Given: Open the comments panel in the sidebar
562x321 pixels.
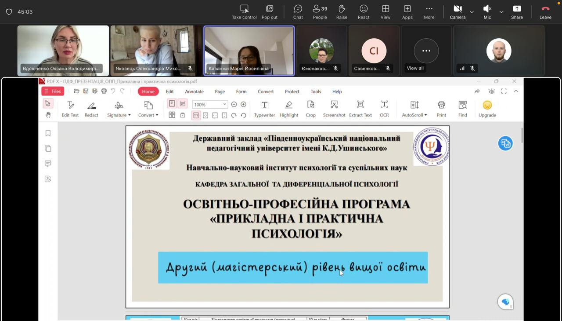Looking at the screenshot, I should [x=48, y=164].
